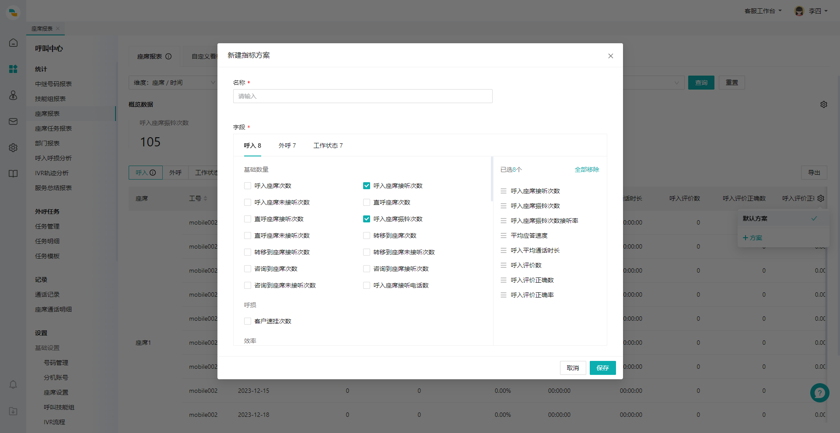Click the 导出 export button
The image size is (840, 433).
pos(814,173)
